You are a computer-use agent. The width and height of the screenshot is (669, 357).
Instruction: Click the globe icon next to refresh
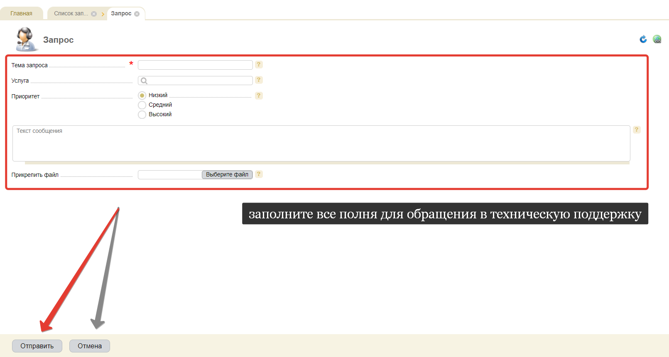point(657,39)
